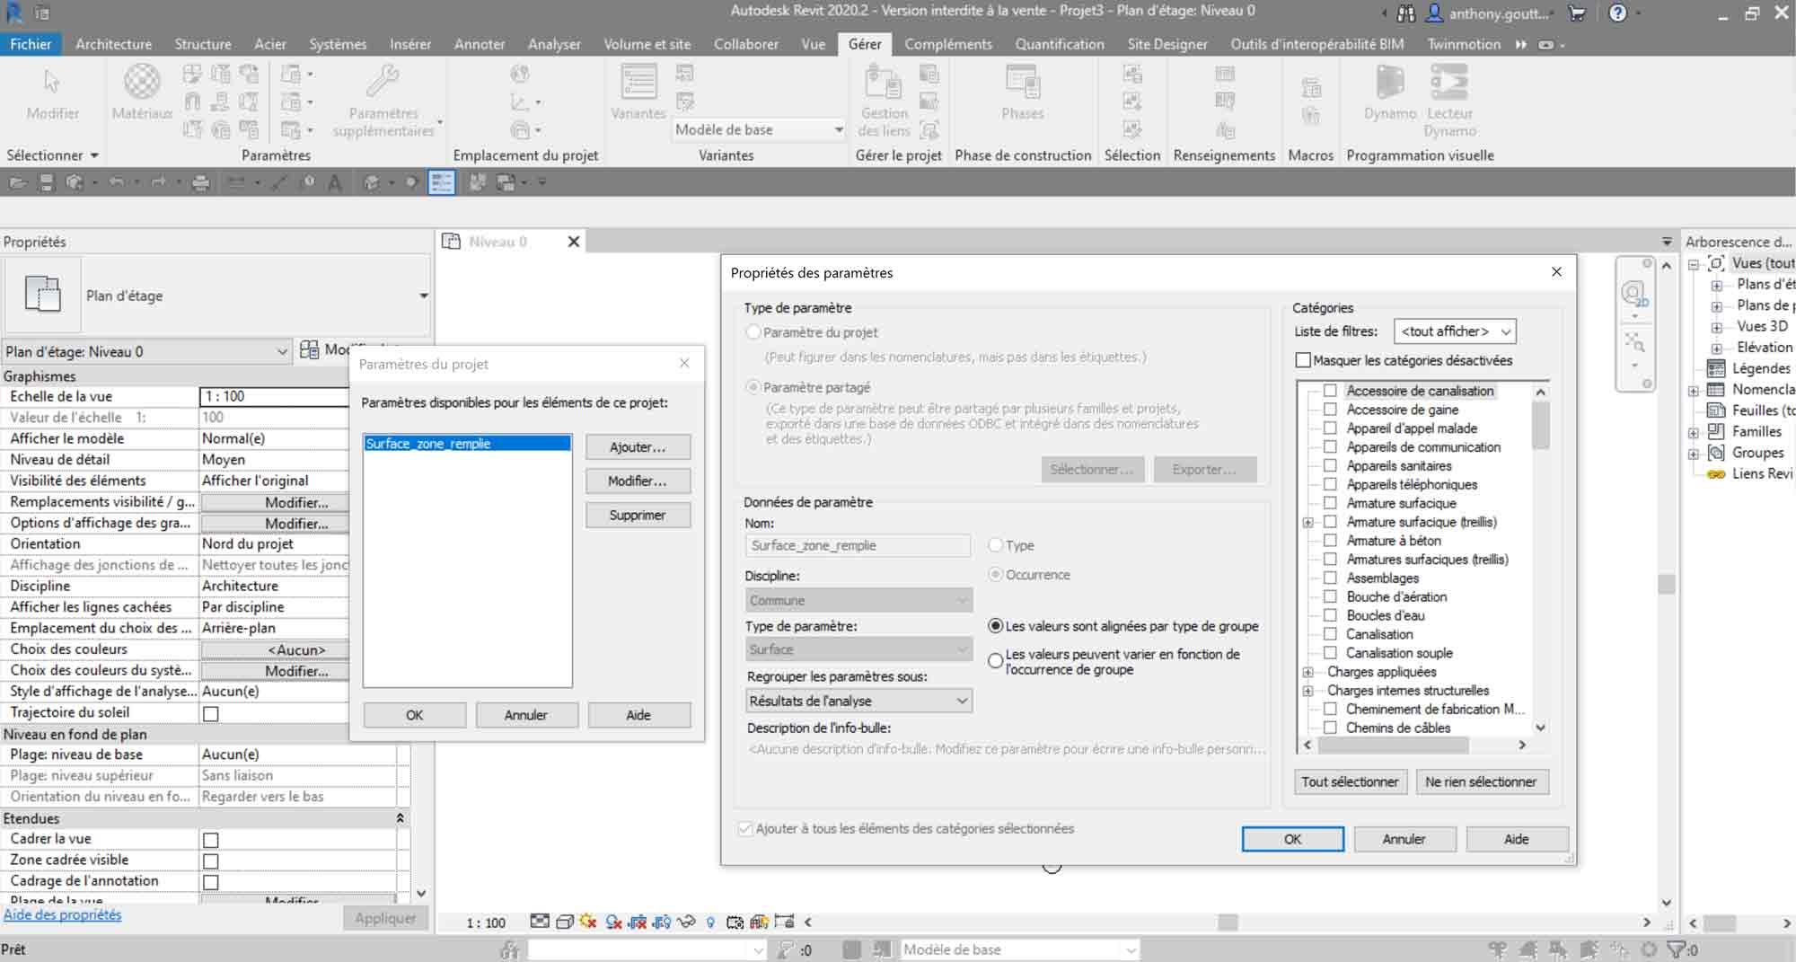The image size is (1796, 962).
Task: Check Bouche d'aération category
Action: point(1330,596)
